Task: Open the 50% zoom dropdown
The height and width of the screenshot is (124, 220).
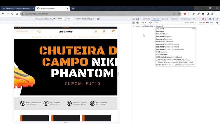Action: [x=78, y=19]
